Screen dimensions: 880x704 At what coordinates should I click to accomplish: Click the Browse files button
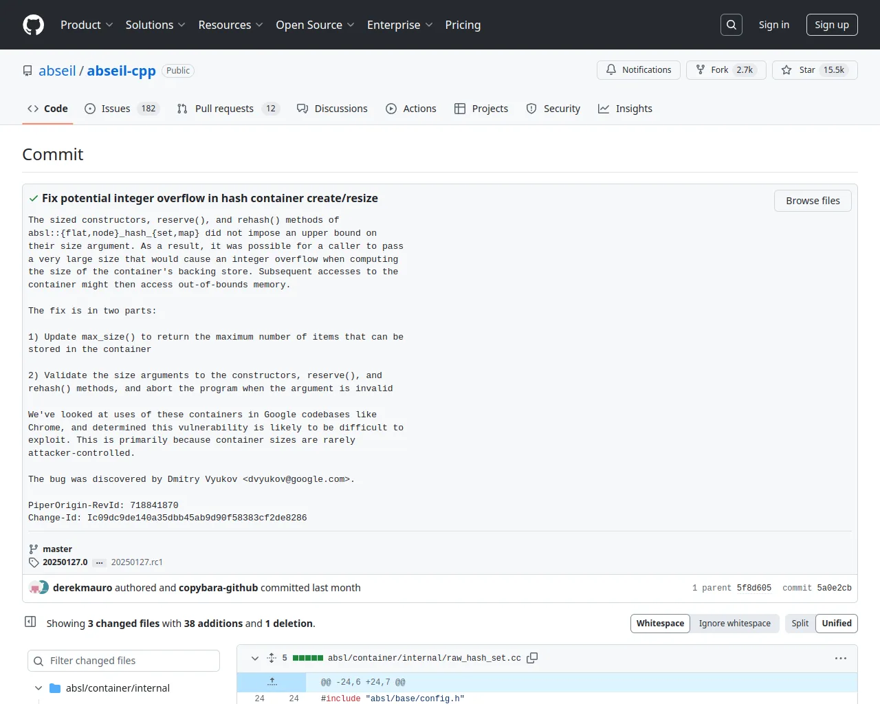[813, 201]
